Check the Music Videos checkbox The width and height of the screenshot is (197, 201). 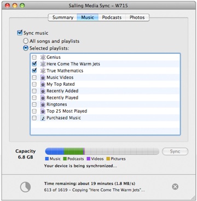tap(34, 77)
